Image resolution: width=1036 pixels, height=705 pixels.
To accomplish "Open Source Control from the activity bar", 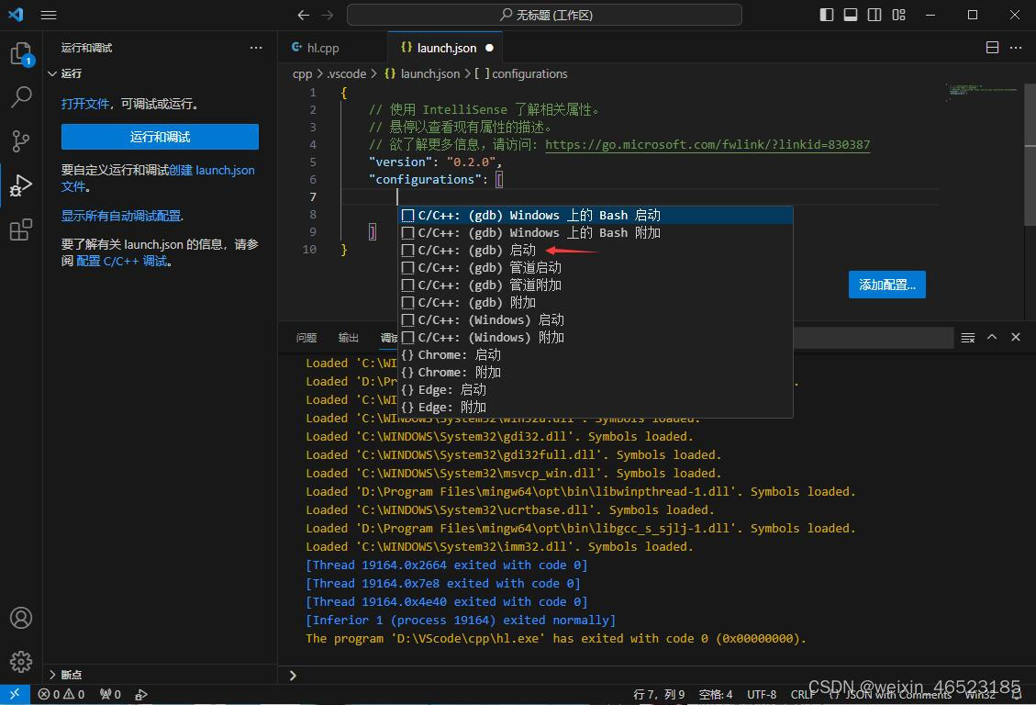I will click(x=21, y=141).
